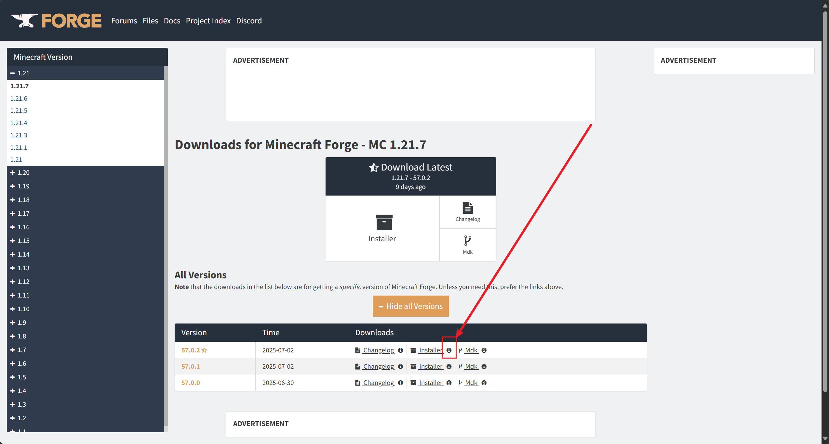
Task: Click the Forge anvil logo
Action: click(x=24, y=21)
